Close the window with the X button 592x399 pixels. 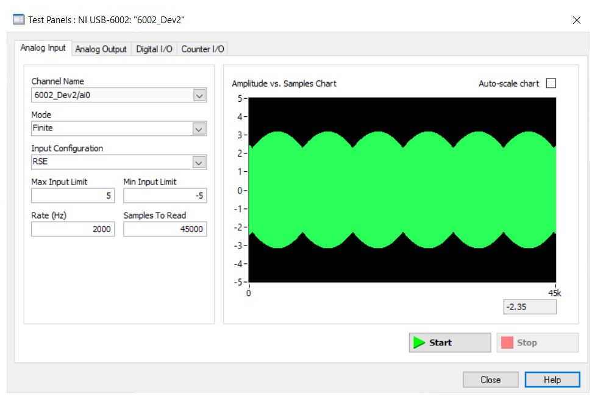[576, 20]
